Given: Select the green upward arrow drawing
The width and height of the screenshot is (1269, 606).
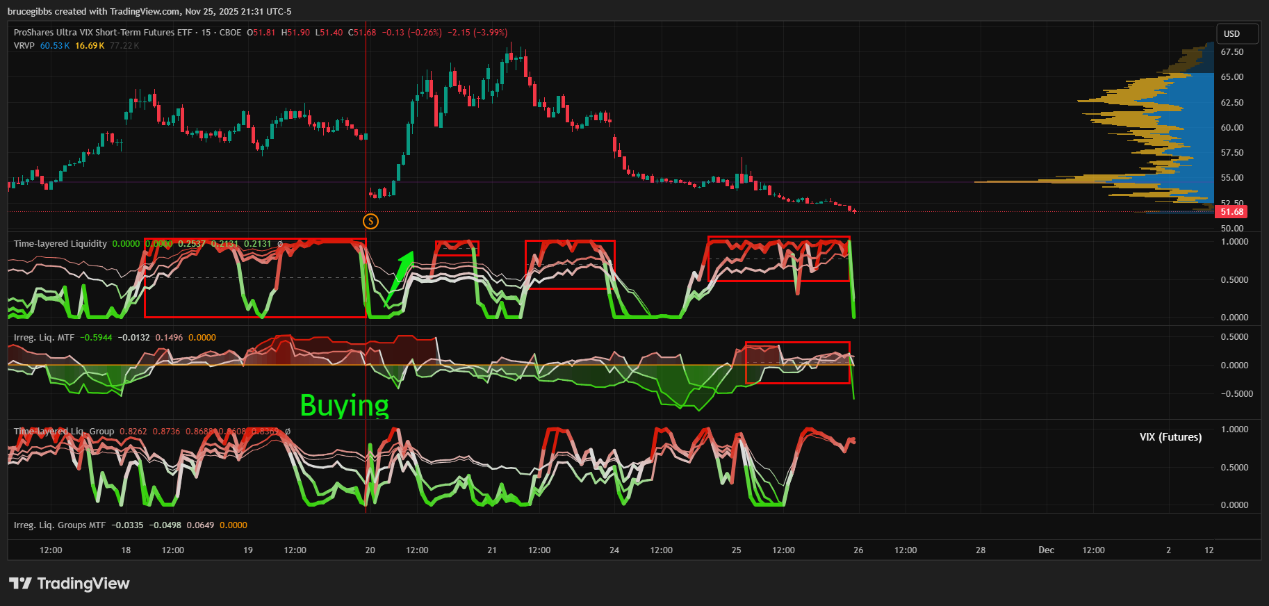Looking at the screenshot, I should tap(400, 278).
